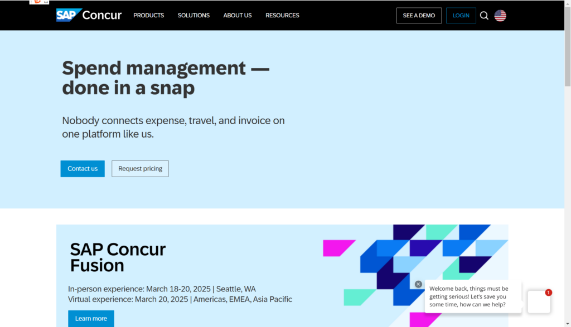Click the Contact us button
571x327 pixels.
[83, 169]
